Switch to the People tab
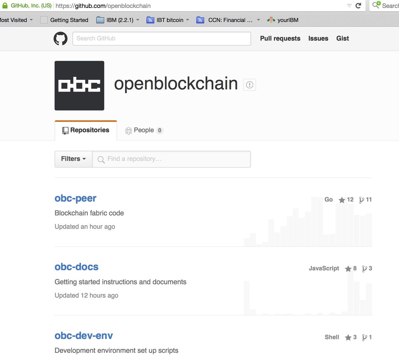Screen dimensions: 399x358 click(x=144, y=130)
